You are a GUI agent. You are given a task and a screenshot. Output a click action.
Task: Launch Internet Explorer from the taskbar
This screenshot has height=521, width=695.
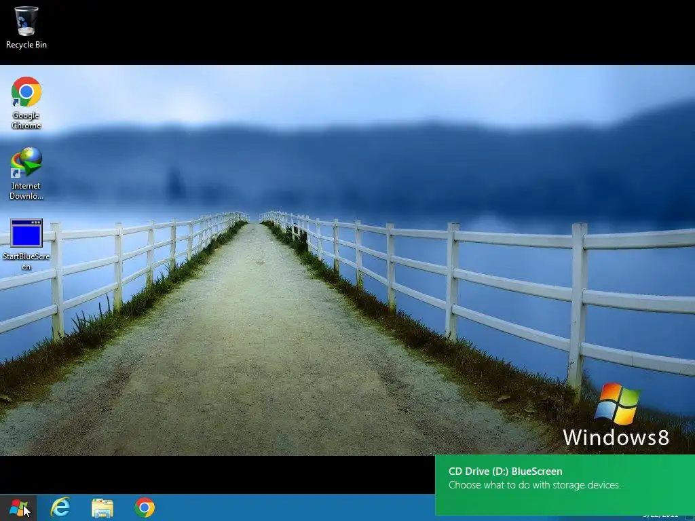tap(60, 507)
